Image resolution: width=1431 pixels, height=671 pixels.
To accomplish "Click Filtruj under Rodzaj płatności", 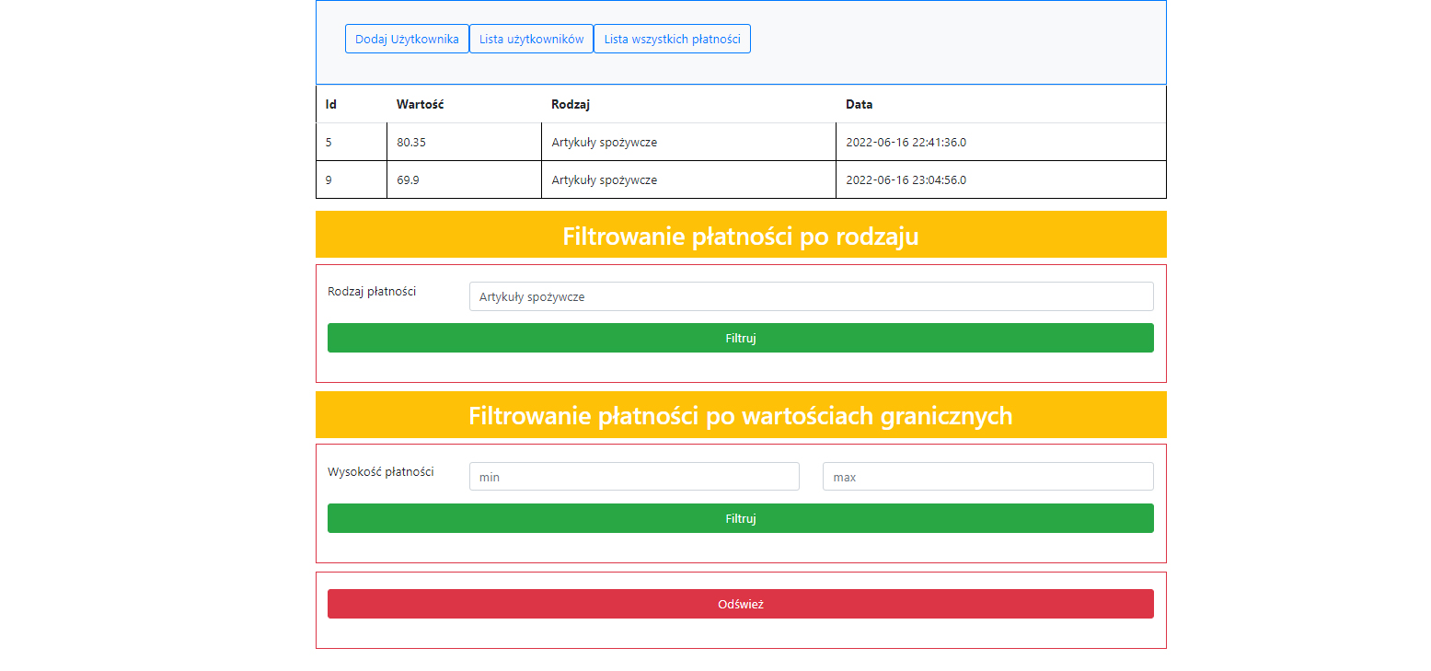I will click(740, 338).
